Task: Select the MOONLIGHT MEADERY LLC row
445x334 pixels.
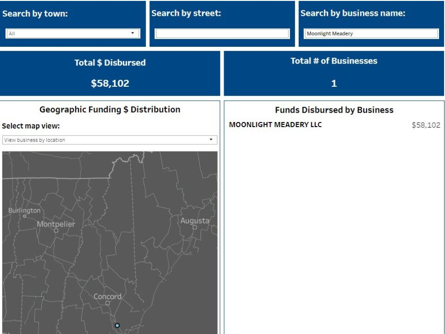Action: click(x=334, y=125)
